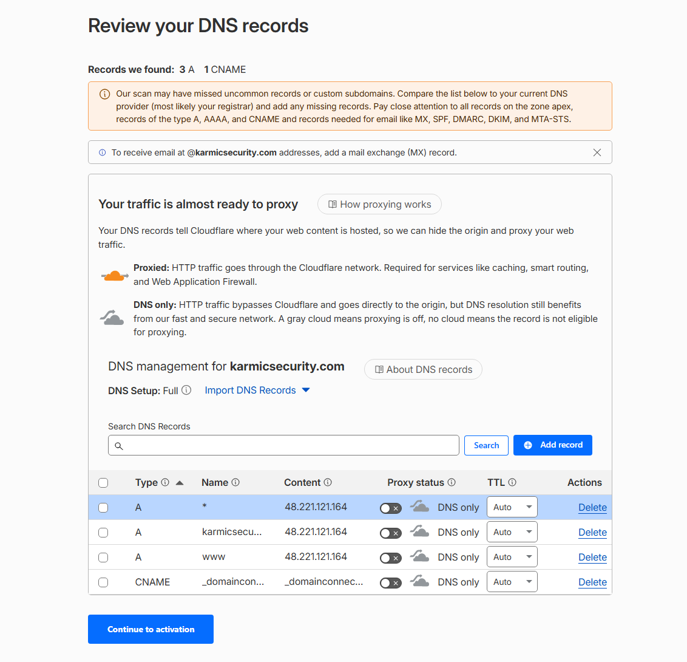
Task: Select the checkbox for the karmicsecu... A record
Action: 103,533
